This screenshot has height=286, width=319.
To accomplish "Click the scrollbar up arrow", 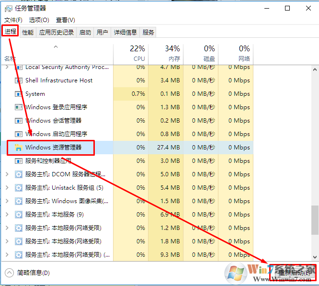I will coord(315,70).
